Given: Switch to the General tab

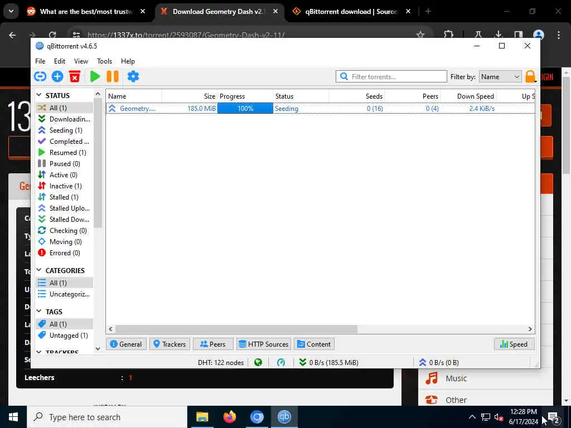Looking at the screenshot, I should pos(126,344).
